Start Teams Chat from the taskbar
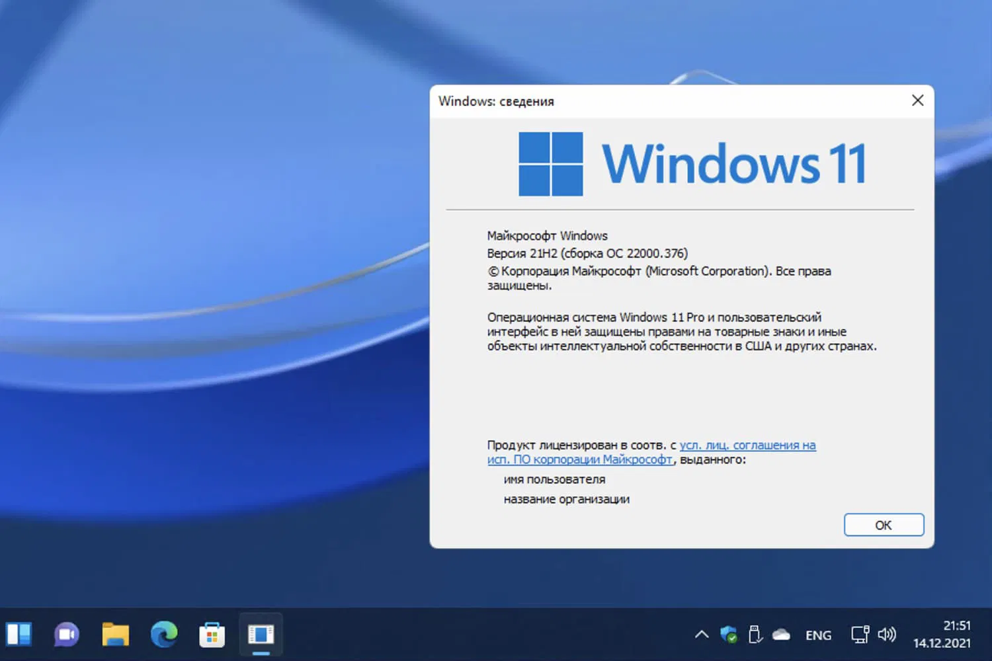Screen dimensions: 992x661 click(x=66, y=634)
